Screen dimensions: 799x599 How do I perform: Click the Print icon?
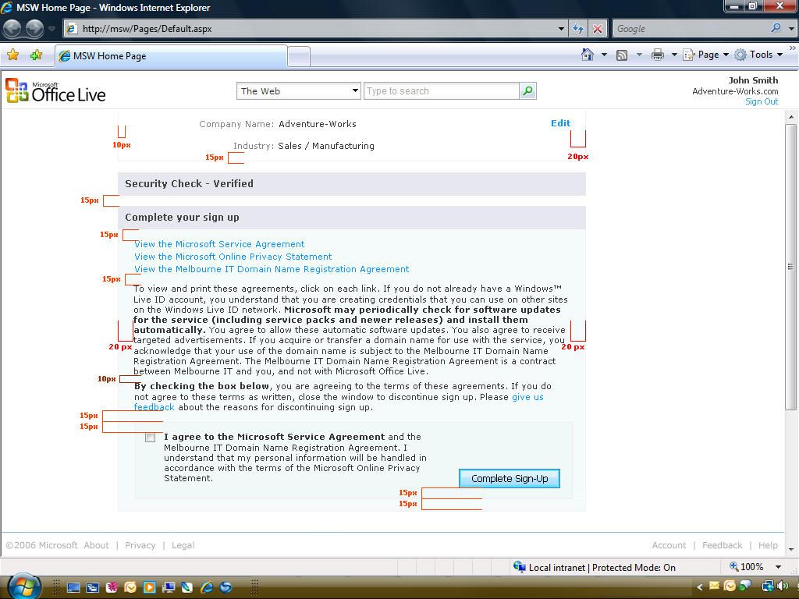point(657,55)
